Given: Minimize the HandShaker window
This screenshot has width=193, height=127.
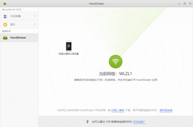Looking at the screenshot, I should pos(179,4).
